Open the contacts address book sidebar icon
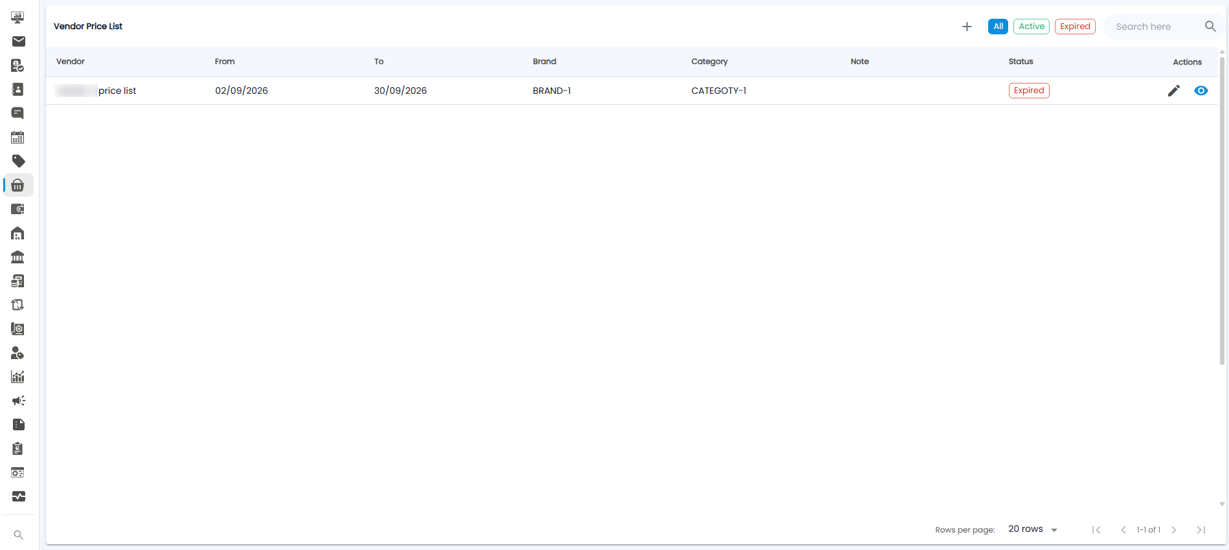 pyautogui.click(x=18, y=89)
